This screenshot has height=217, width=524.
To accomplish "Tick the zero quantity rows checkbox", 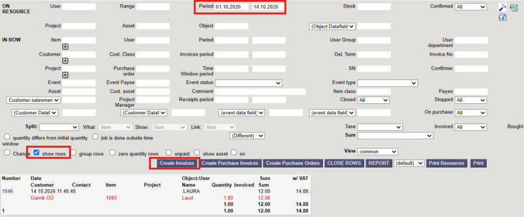I will pos(113,153).
